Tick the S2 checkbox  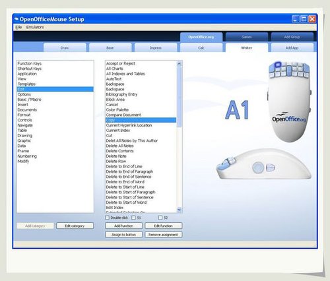click(160, 218)
